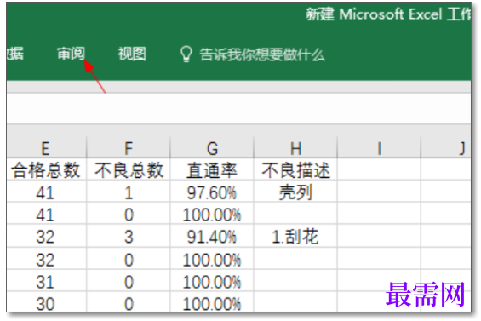Click the 合格总数 cell in the 91.40% row

click(47, 236)
